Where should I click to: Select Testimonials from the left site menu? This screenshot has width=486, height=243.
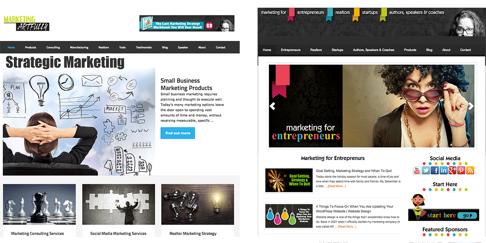click(144, 47)
